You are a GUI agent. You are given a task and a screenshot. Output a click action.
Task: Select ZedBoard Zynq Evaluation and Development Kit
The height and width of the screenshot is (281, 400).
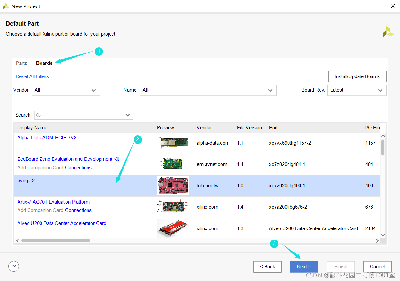click(68, 159)
